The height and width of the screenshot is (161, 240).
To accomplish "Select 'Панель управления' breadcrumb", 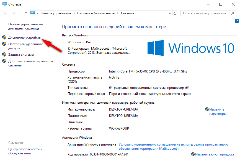I will (56, 13).
